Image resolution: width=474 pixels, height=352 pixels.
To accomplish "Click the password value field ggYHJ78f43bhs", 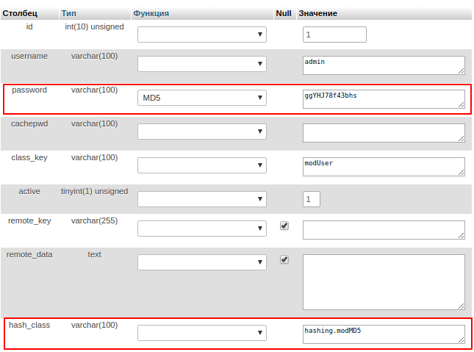I will (x=383, y=98).
